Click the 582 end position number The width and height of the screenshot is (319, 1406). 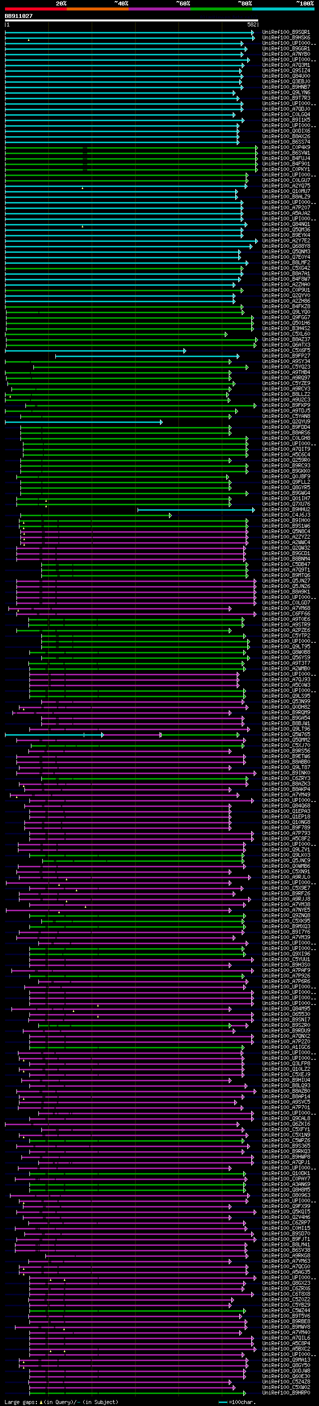[252, 24]
